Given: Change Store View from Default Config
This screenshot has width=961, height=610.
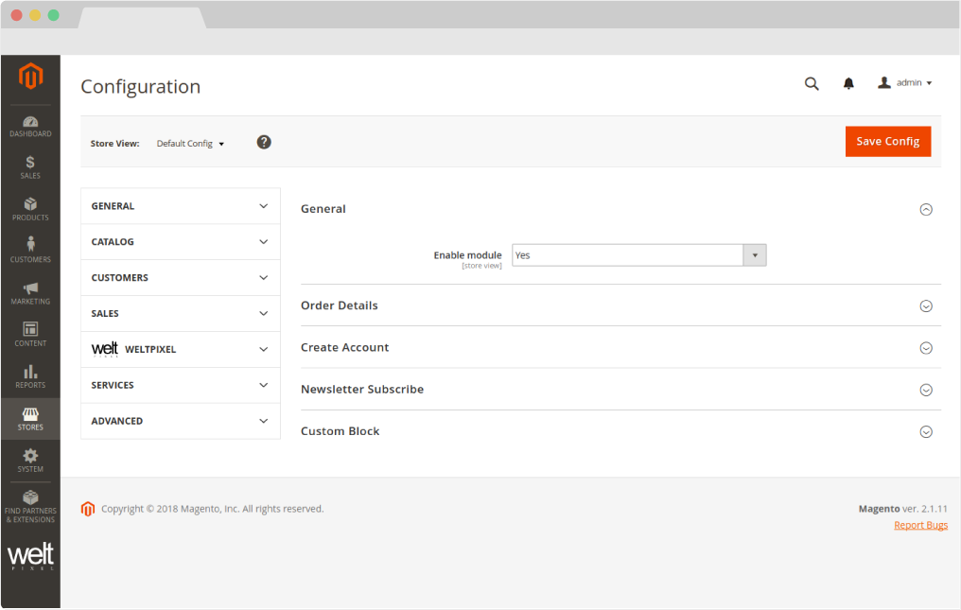Looking at the screenshot, I should (190, 144).
